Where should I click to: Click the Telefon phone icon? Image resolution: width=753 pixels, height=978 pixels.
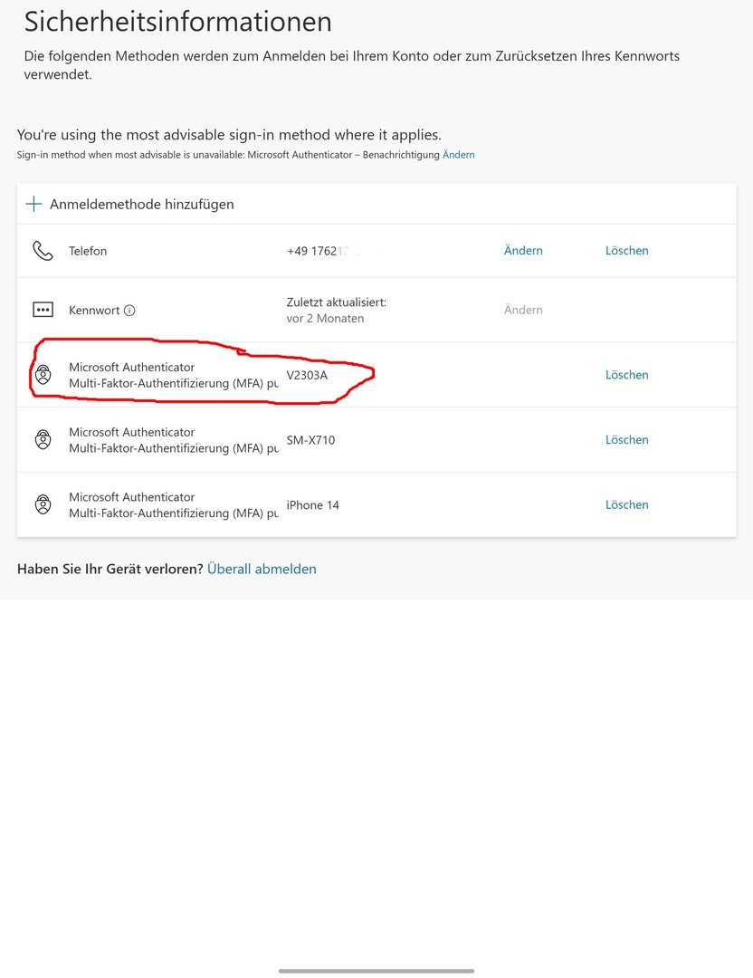[x=43, y=251]
